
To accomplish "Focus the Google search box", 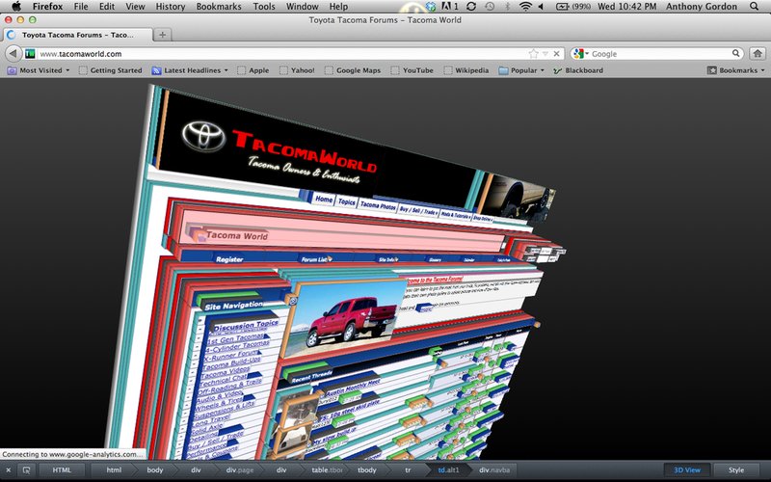I will (659, 54).
